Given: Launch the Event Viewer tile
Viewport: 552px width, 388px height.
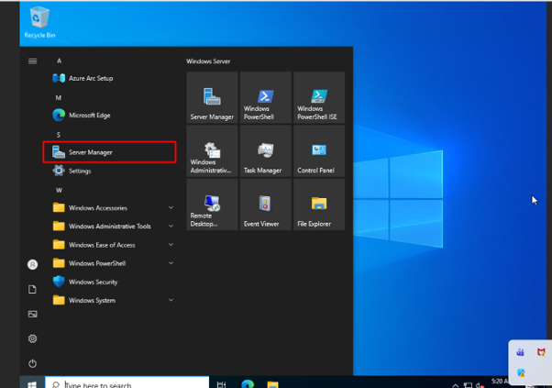Looking at the screenshot, I should pos(265,205).
